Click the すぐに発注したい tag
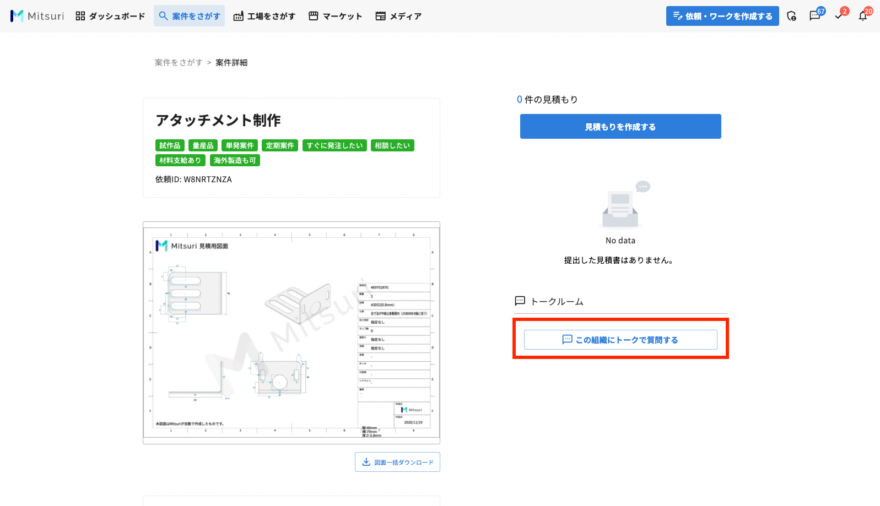 pyautogui.click(x=334, y=145)
